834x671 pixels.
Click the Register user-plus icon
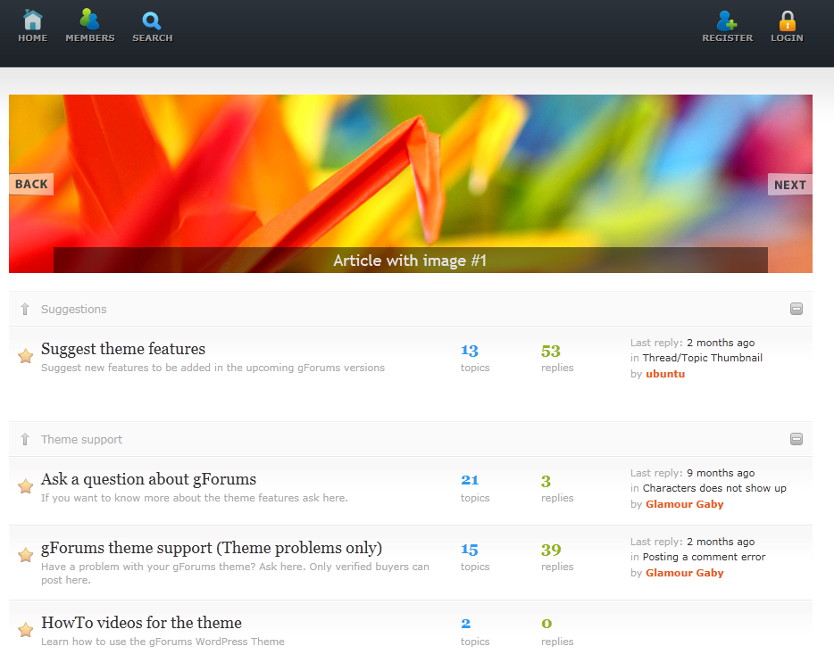pos(727,21)
